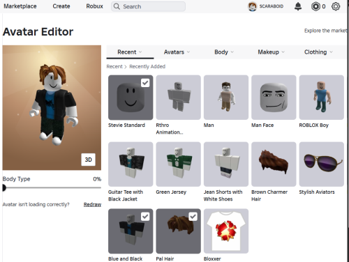Click the ROBLOX Boy item name
This screenshot has height=262, width=349.
[313, 125]
